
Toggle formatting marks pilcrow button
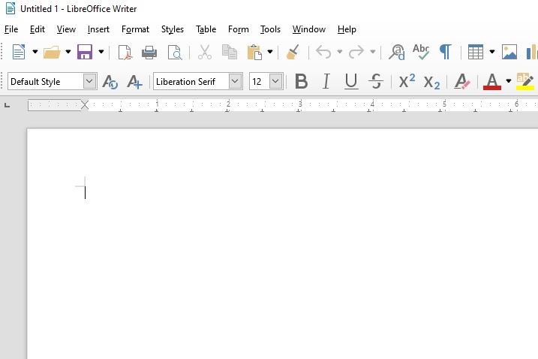445,52
